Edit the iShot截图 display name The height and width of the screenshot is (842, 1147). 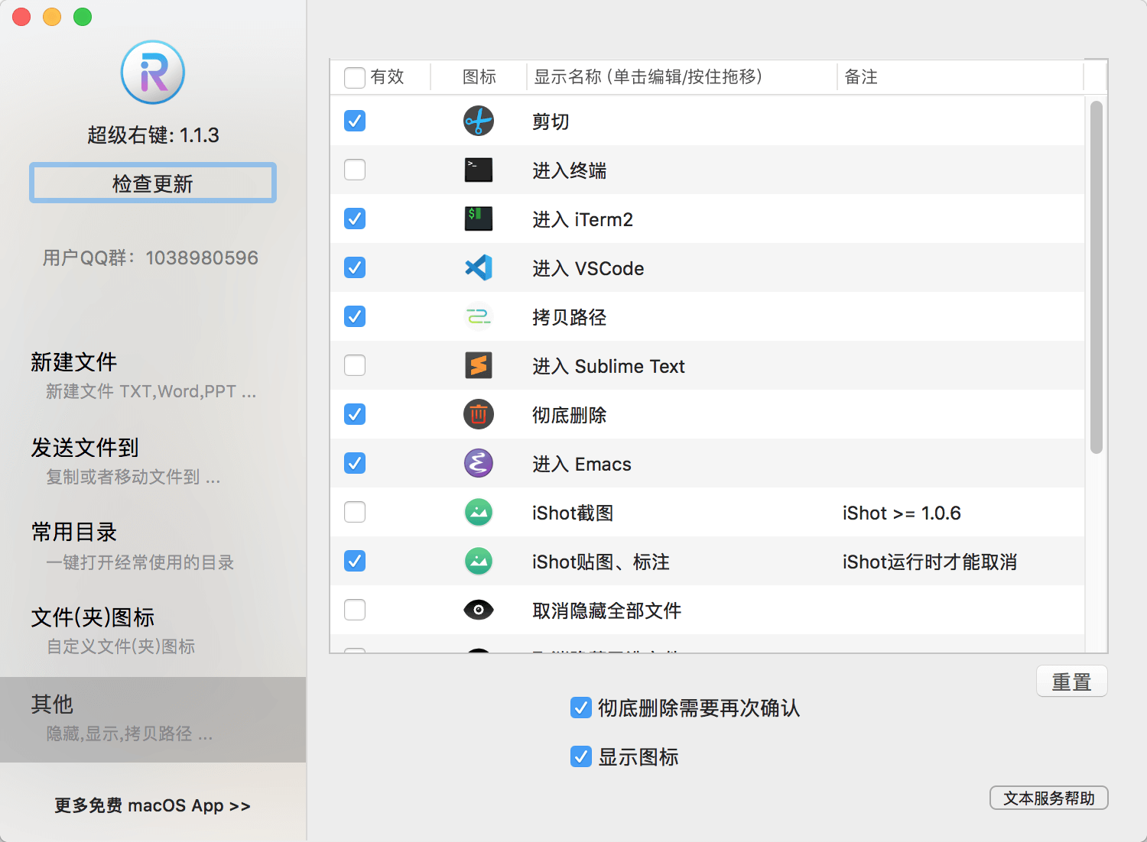coord(573,513)
